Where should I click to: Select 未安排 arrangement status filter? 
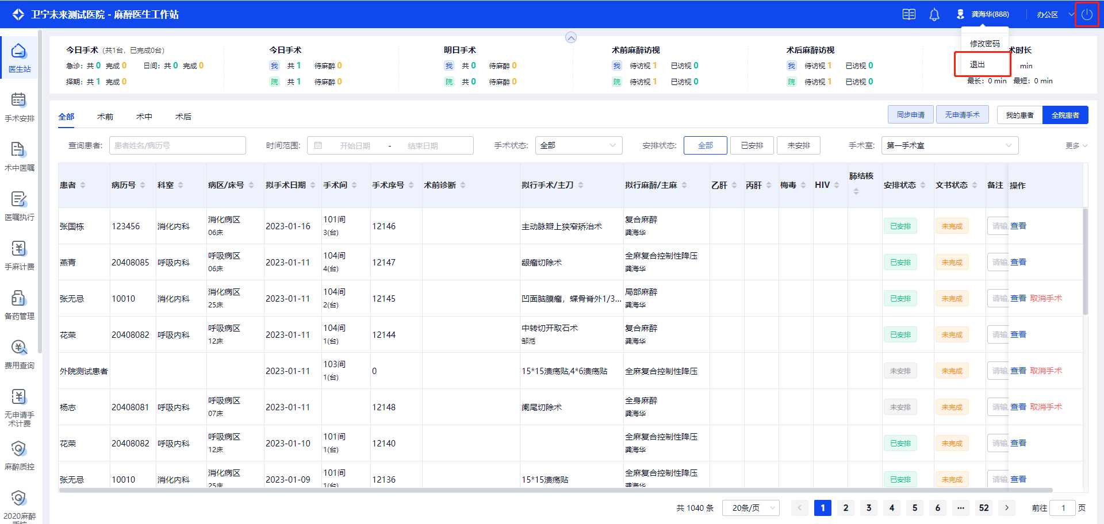coord(798,145)
